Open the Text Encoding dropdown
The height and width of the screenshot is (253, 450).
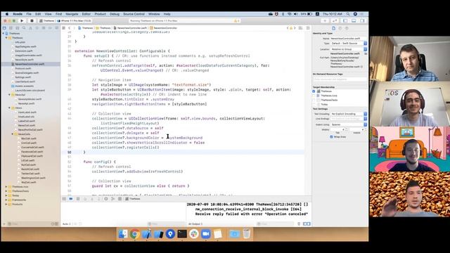click(x=349, y=114)
